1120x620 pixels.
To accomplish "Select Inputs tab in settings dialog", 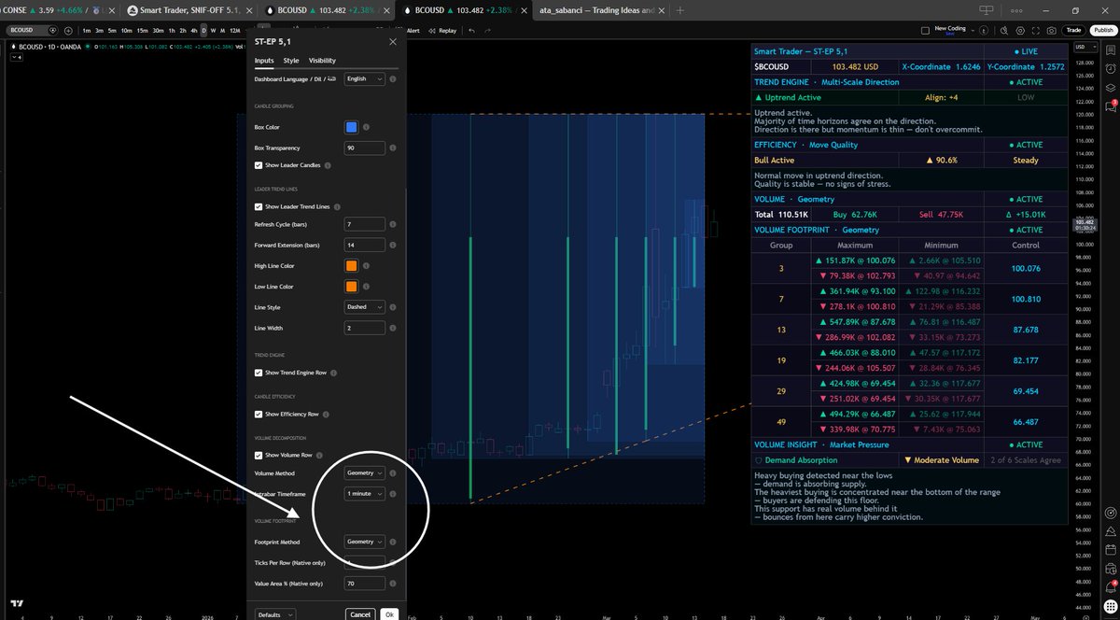I will coord(264,61).
